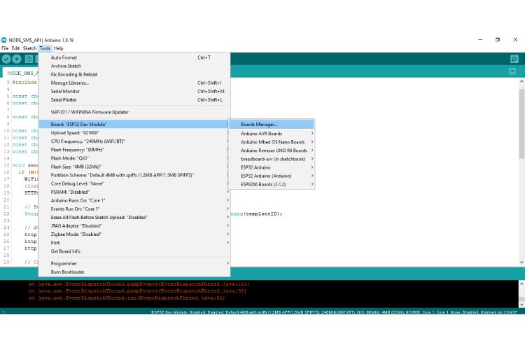Screen dimensions: 525x350
Task: Launch Serial Monitor from Tools menu
Action: [134, 91]
